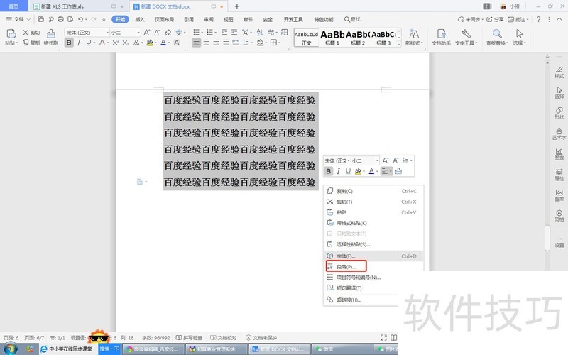Open the 艺术字 panel in right sidebar

tap(559, 131)
